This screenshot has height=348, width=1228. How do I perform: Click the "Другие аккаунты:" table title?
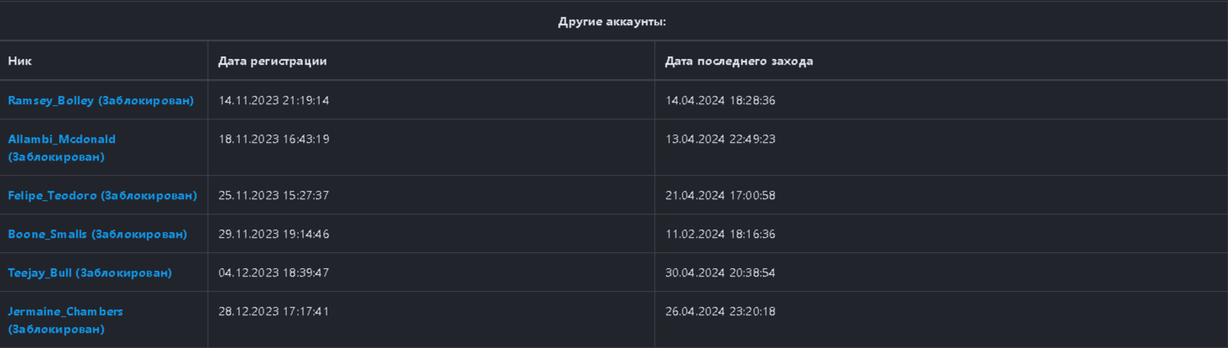tap(612, 21)
